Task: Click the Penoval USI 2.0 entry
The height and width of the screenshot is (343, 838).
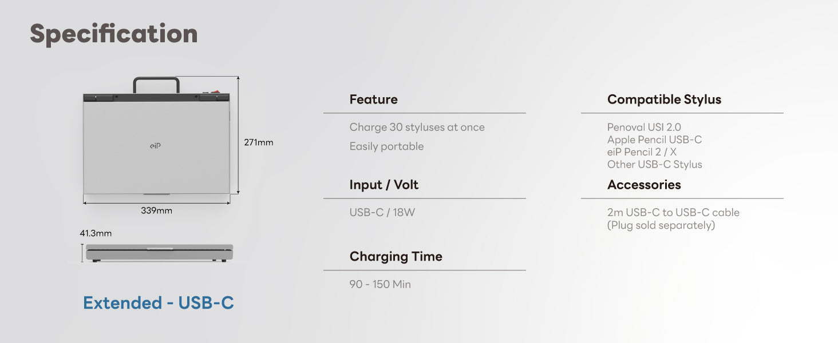Action: [x=644, y=127]
